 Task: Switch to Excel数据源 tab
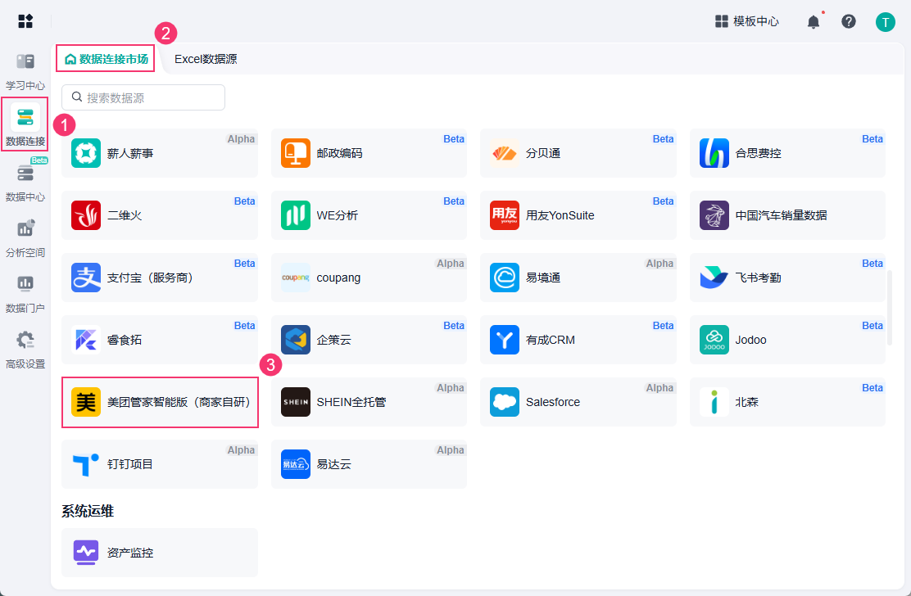click(206, 59)
